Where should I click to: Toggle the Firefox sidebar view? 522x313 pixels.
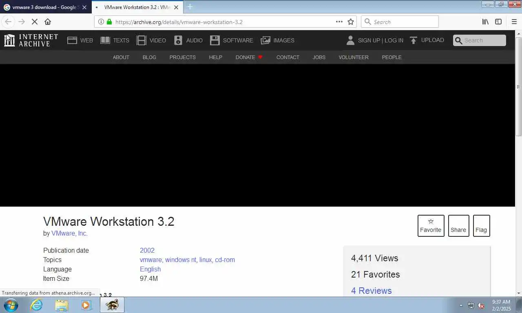point(498,22)
